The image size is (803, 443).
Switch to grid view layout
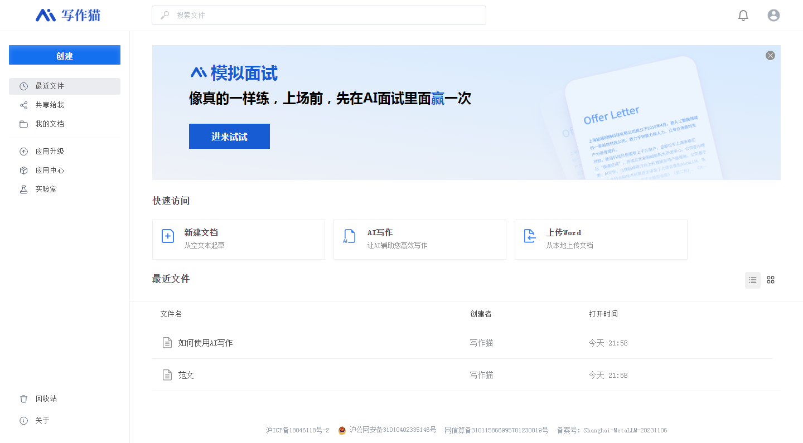point(770,280)
